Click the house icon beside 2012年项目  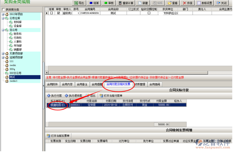coord(7,14)
